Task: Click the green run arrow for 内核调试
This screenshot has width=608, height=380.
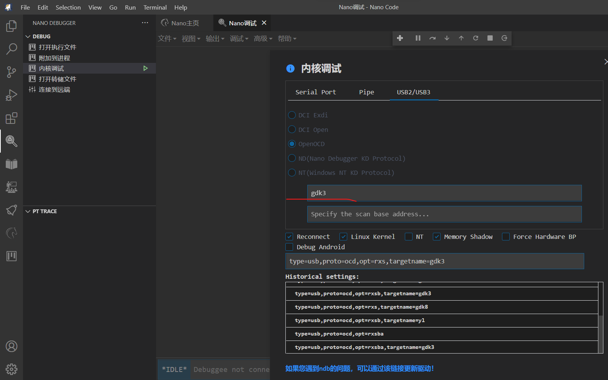Action: click(146, 68)
